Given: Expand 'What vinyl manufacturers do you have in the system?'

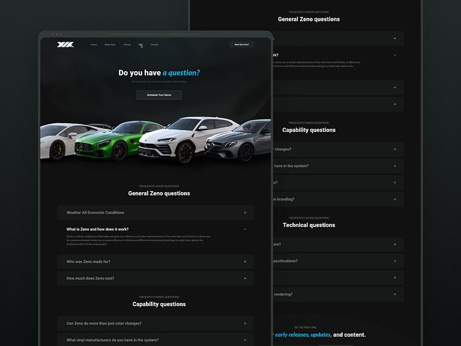Looking at the screenshot, I should coord(156,339).
